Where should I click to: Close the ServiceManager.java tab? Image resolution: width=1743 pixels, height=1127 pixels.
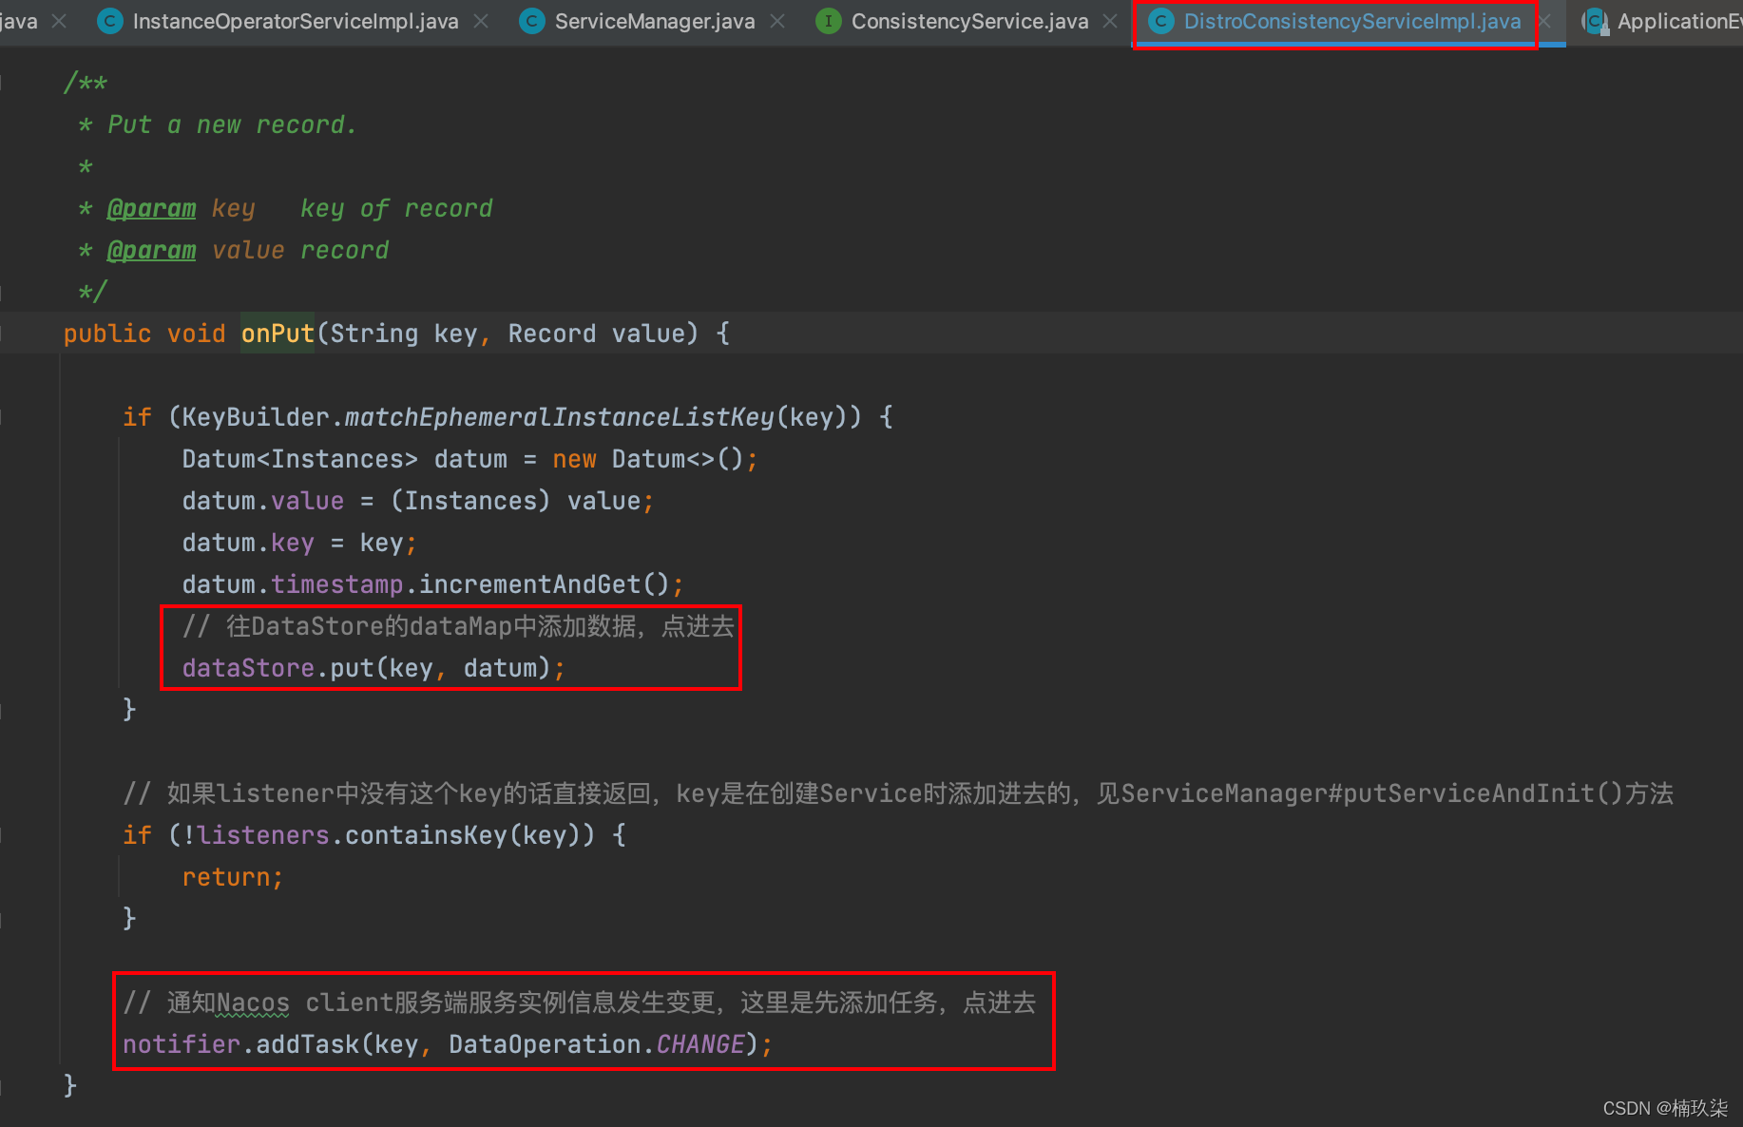tap(777, 21)
